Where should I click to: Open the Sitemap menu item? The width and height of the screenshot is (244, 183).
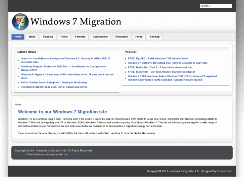pos(155,37)
